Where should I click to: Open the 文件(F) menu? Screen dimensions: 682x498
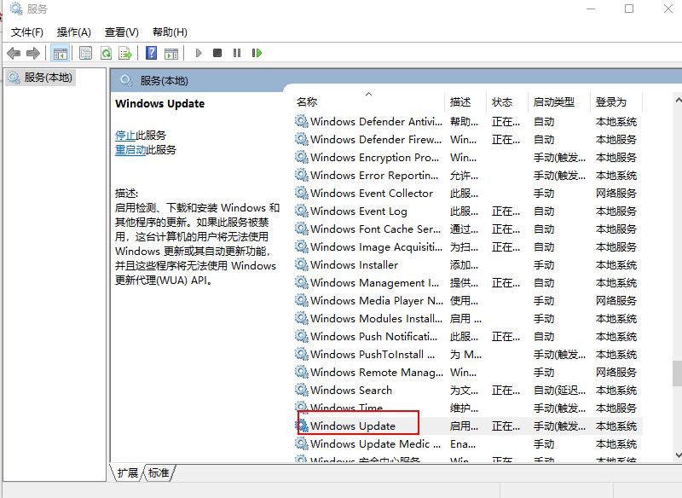tap(27, 32)
